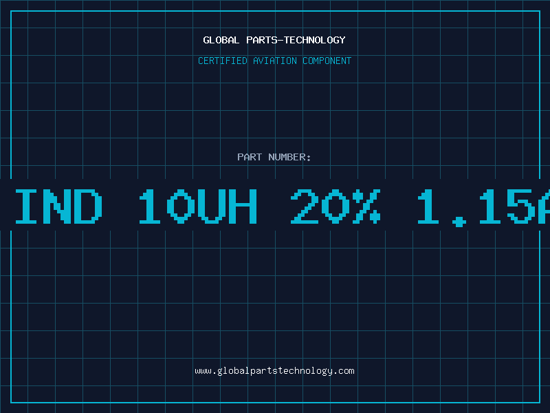Open the www.globalpartstechnology.com link
The image size is (550, 413).
click(x=274, y=371)
